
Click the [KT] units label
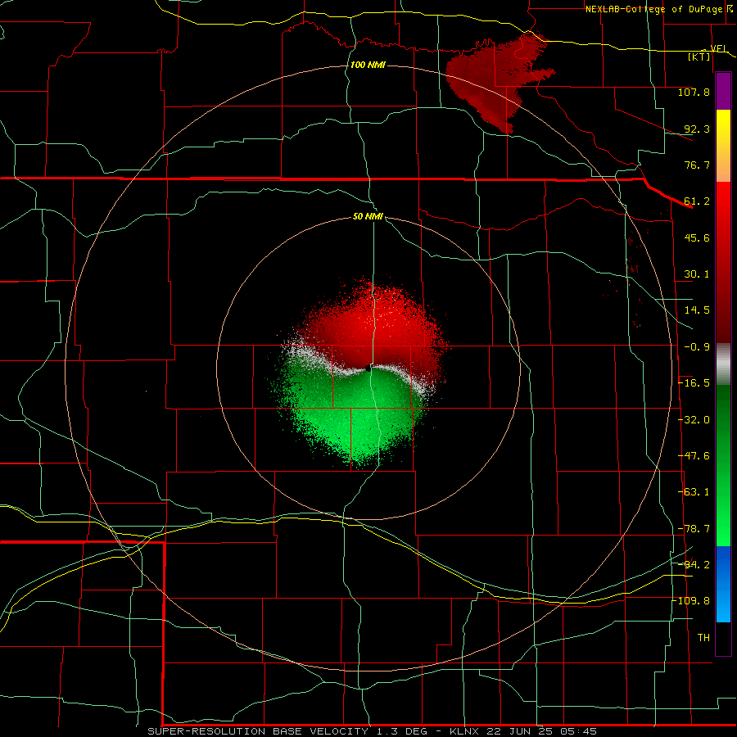click(x=699, y=57)
